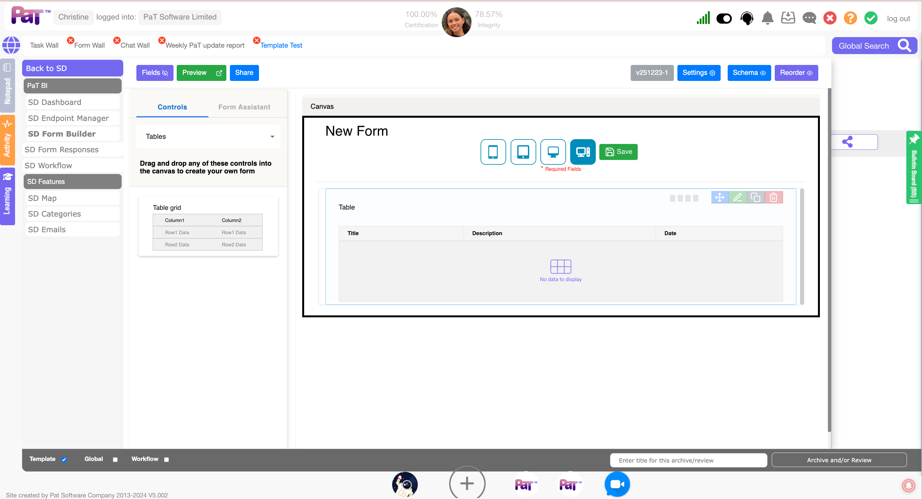Click the copy duplicate icon on Table control

[x=755, y=197]
